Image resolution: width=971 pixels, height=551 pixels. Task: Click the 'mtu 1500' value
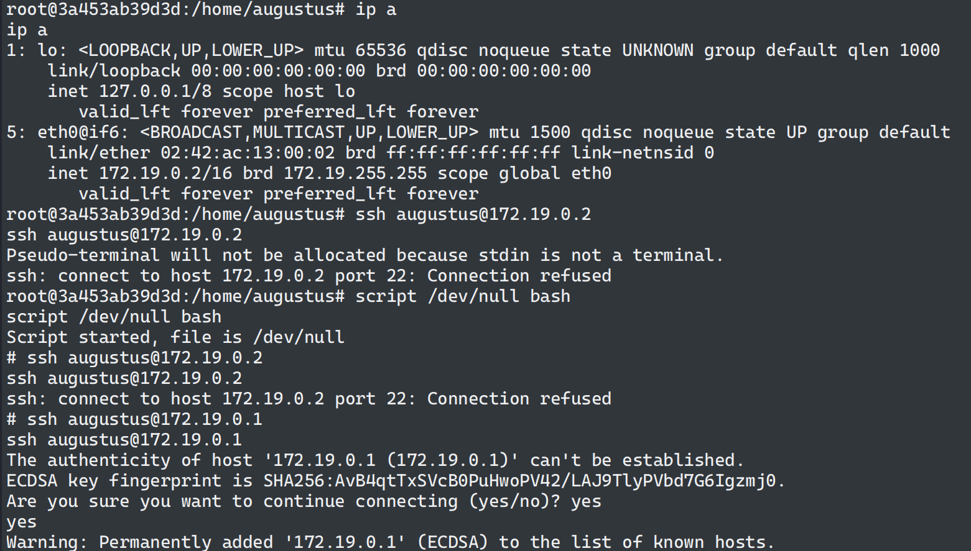coord(529,132)
